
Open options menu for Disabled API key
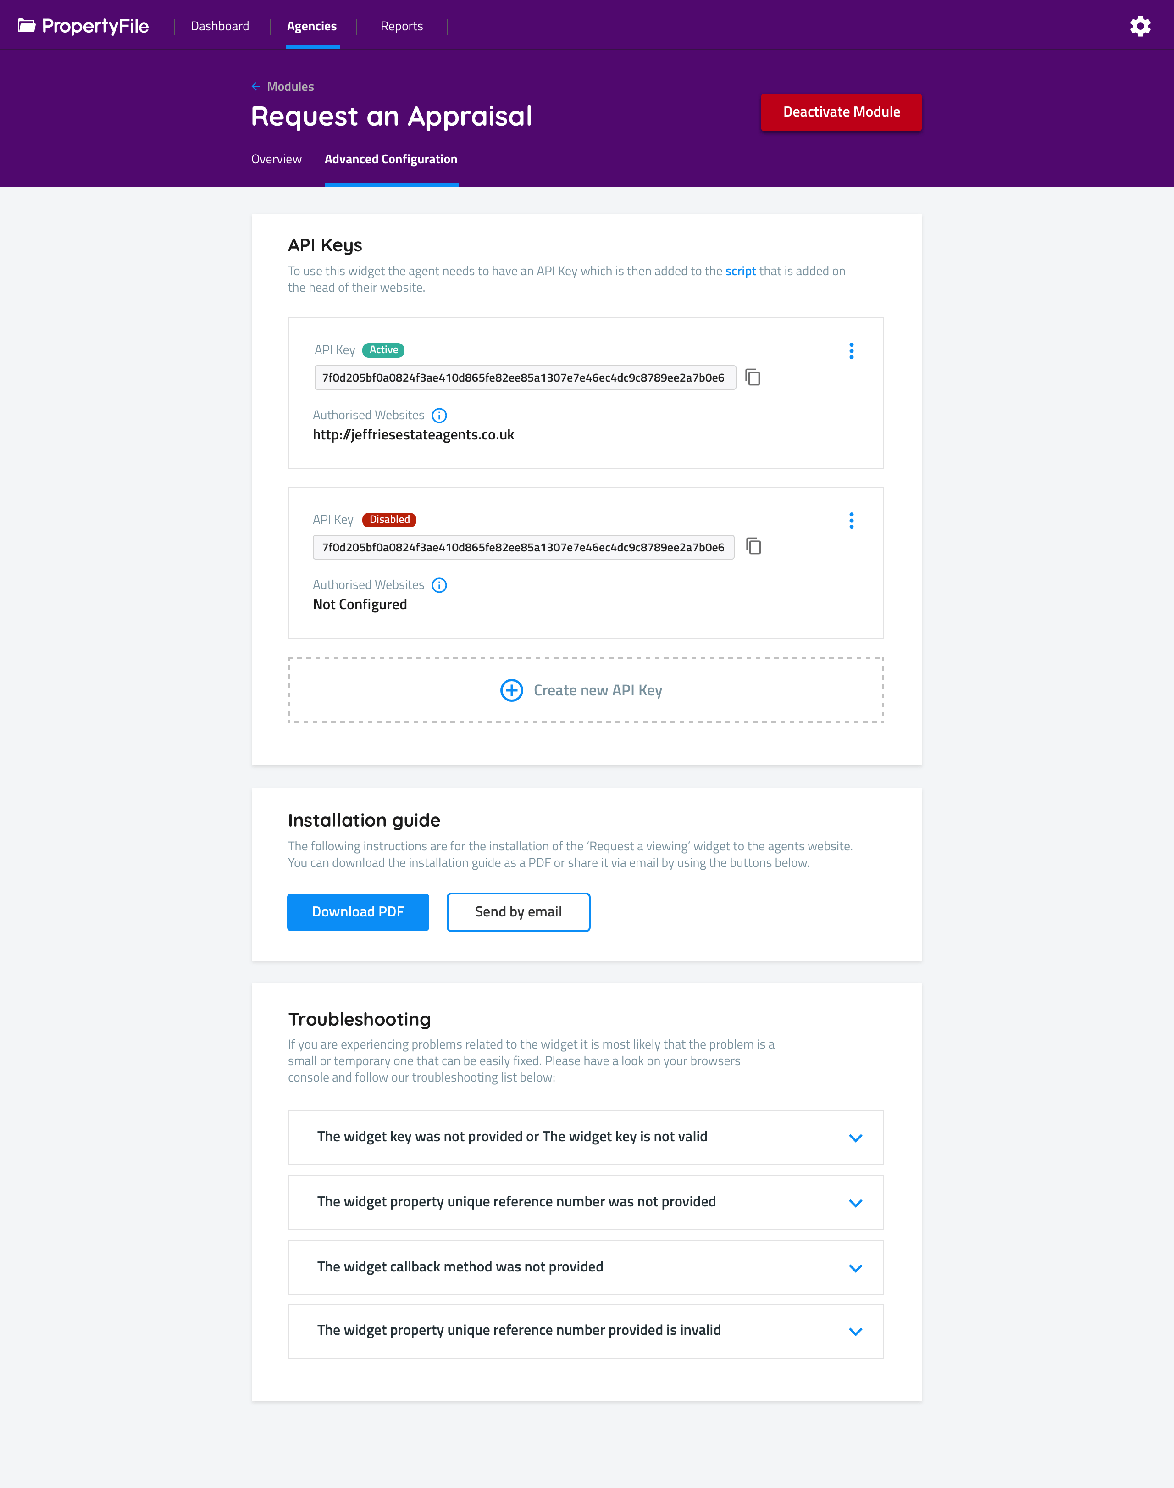(x=851, y=521)
